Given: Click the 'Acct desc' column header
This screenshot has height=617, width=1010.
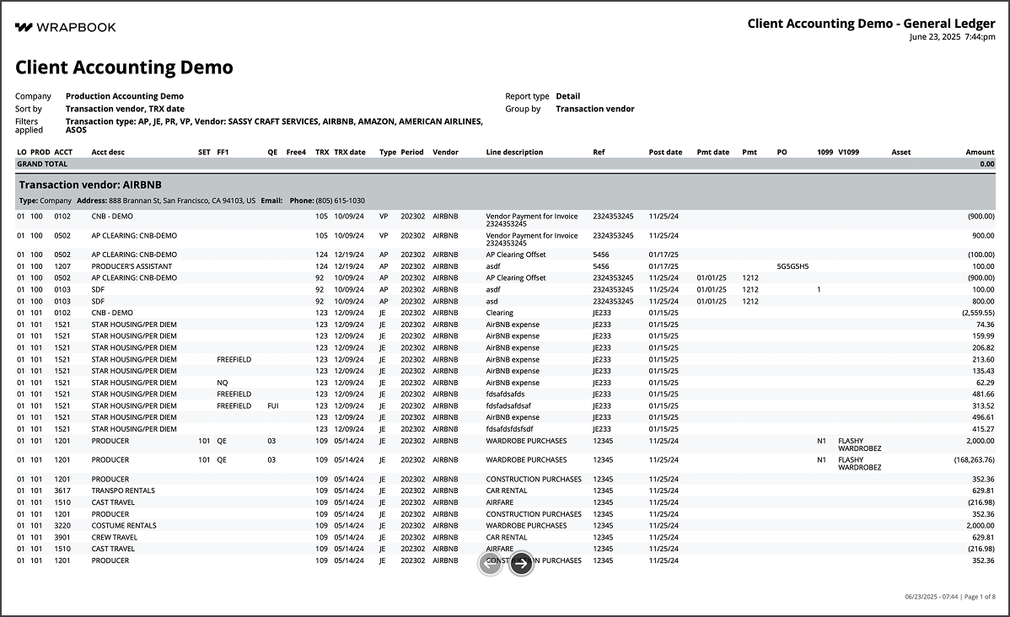Looking at the screenshot, I should click(108, 152).
